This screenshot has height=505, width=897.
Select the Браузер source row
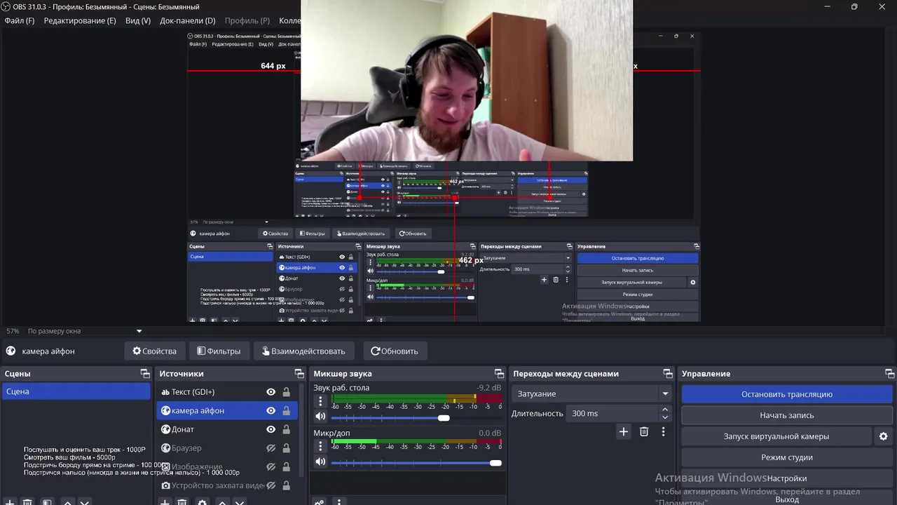(227, 448)
